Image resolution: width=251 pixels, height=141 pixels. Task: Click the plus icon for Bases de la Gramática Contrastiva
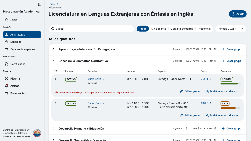[x=223, y=61]
